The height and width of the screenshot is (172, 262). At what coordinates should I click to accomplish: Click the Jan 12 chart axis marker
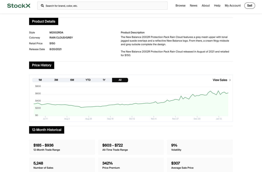219,119
